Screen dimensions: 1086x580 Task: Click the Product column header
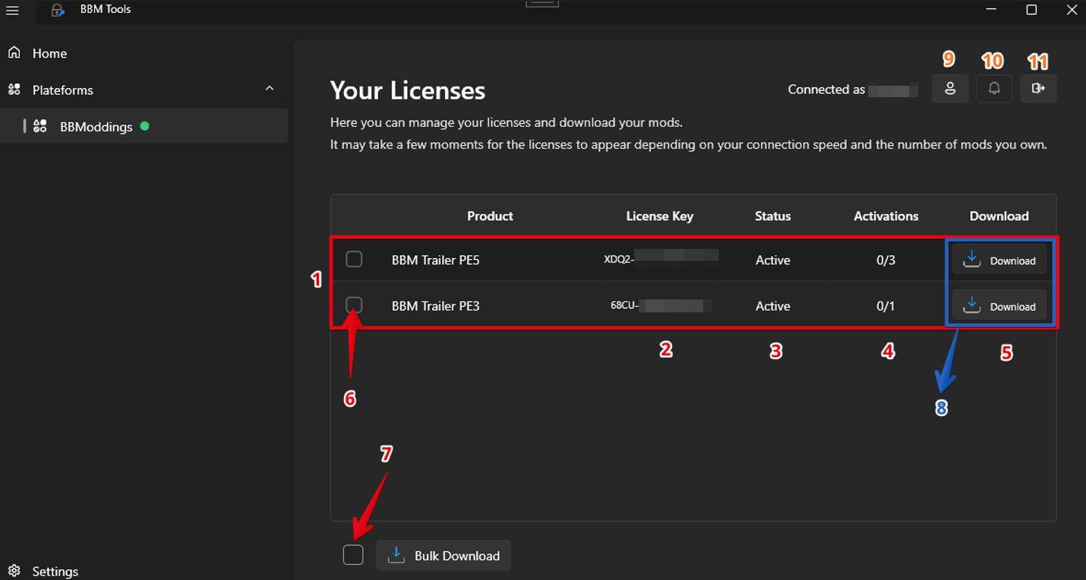pyautogui.click(x=490, y=216)
